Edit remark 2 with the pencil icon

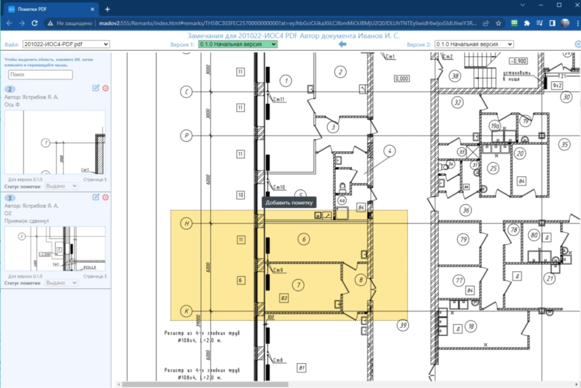point(96,88)
